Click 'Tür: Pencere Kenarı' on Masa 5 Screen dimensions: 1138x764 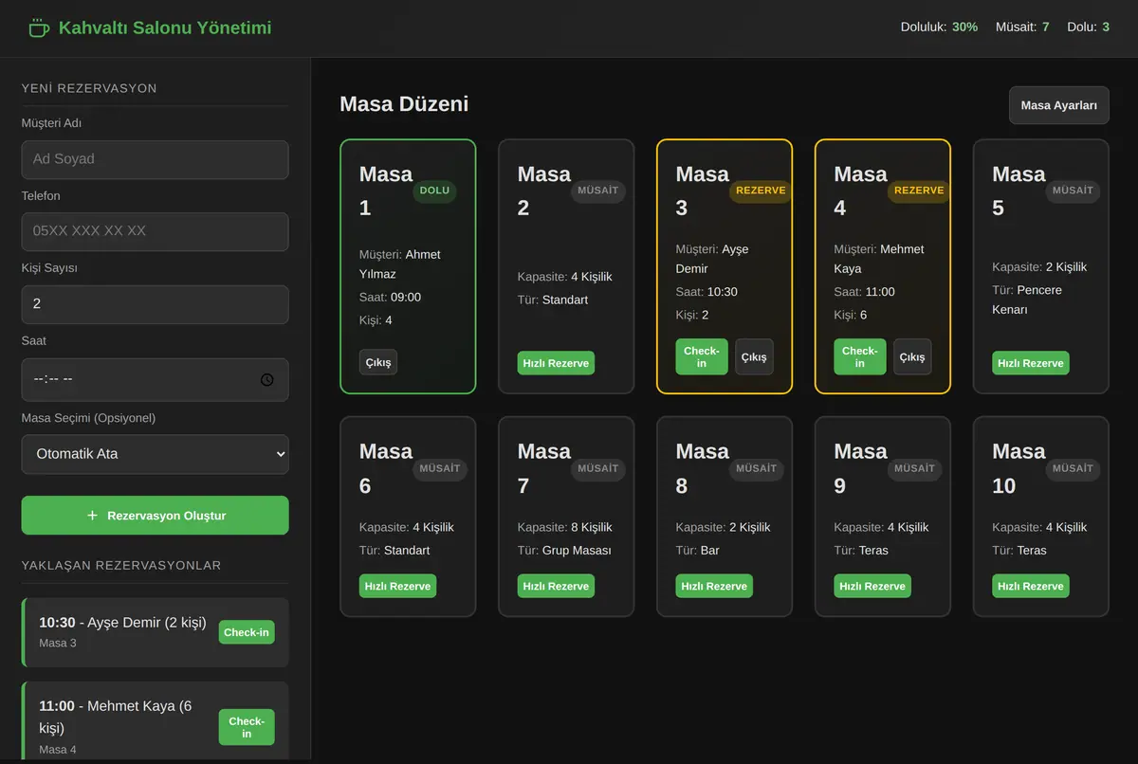[1027, 300]
